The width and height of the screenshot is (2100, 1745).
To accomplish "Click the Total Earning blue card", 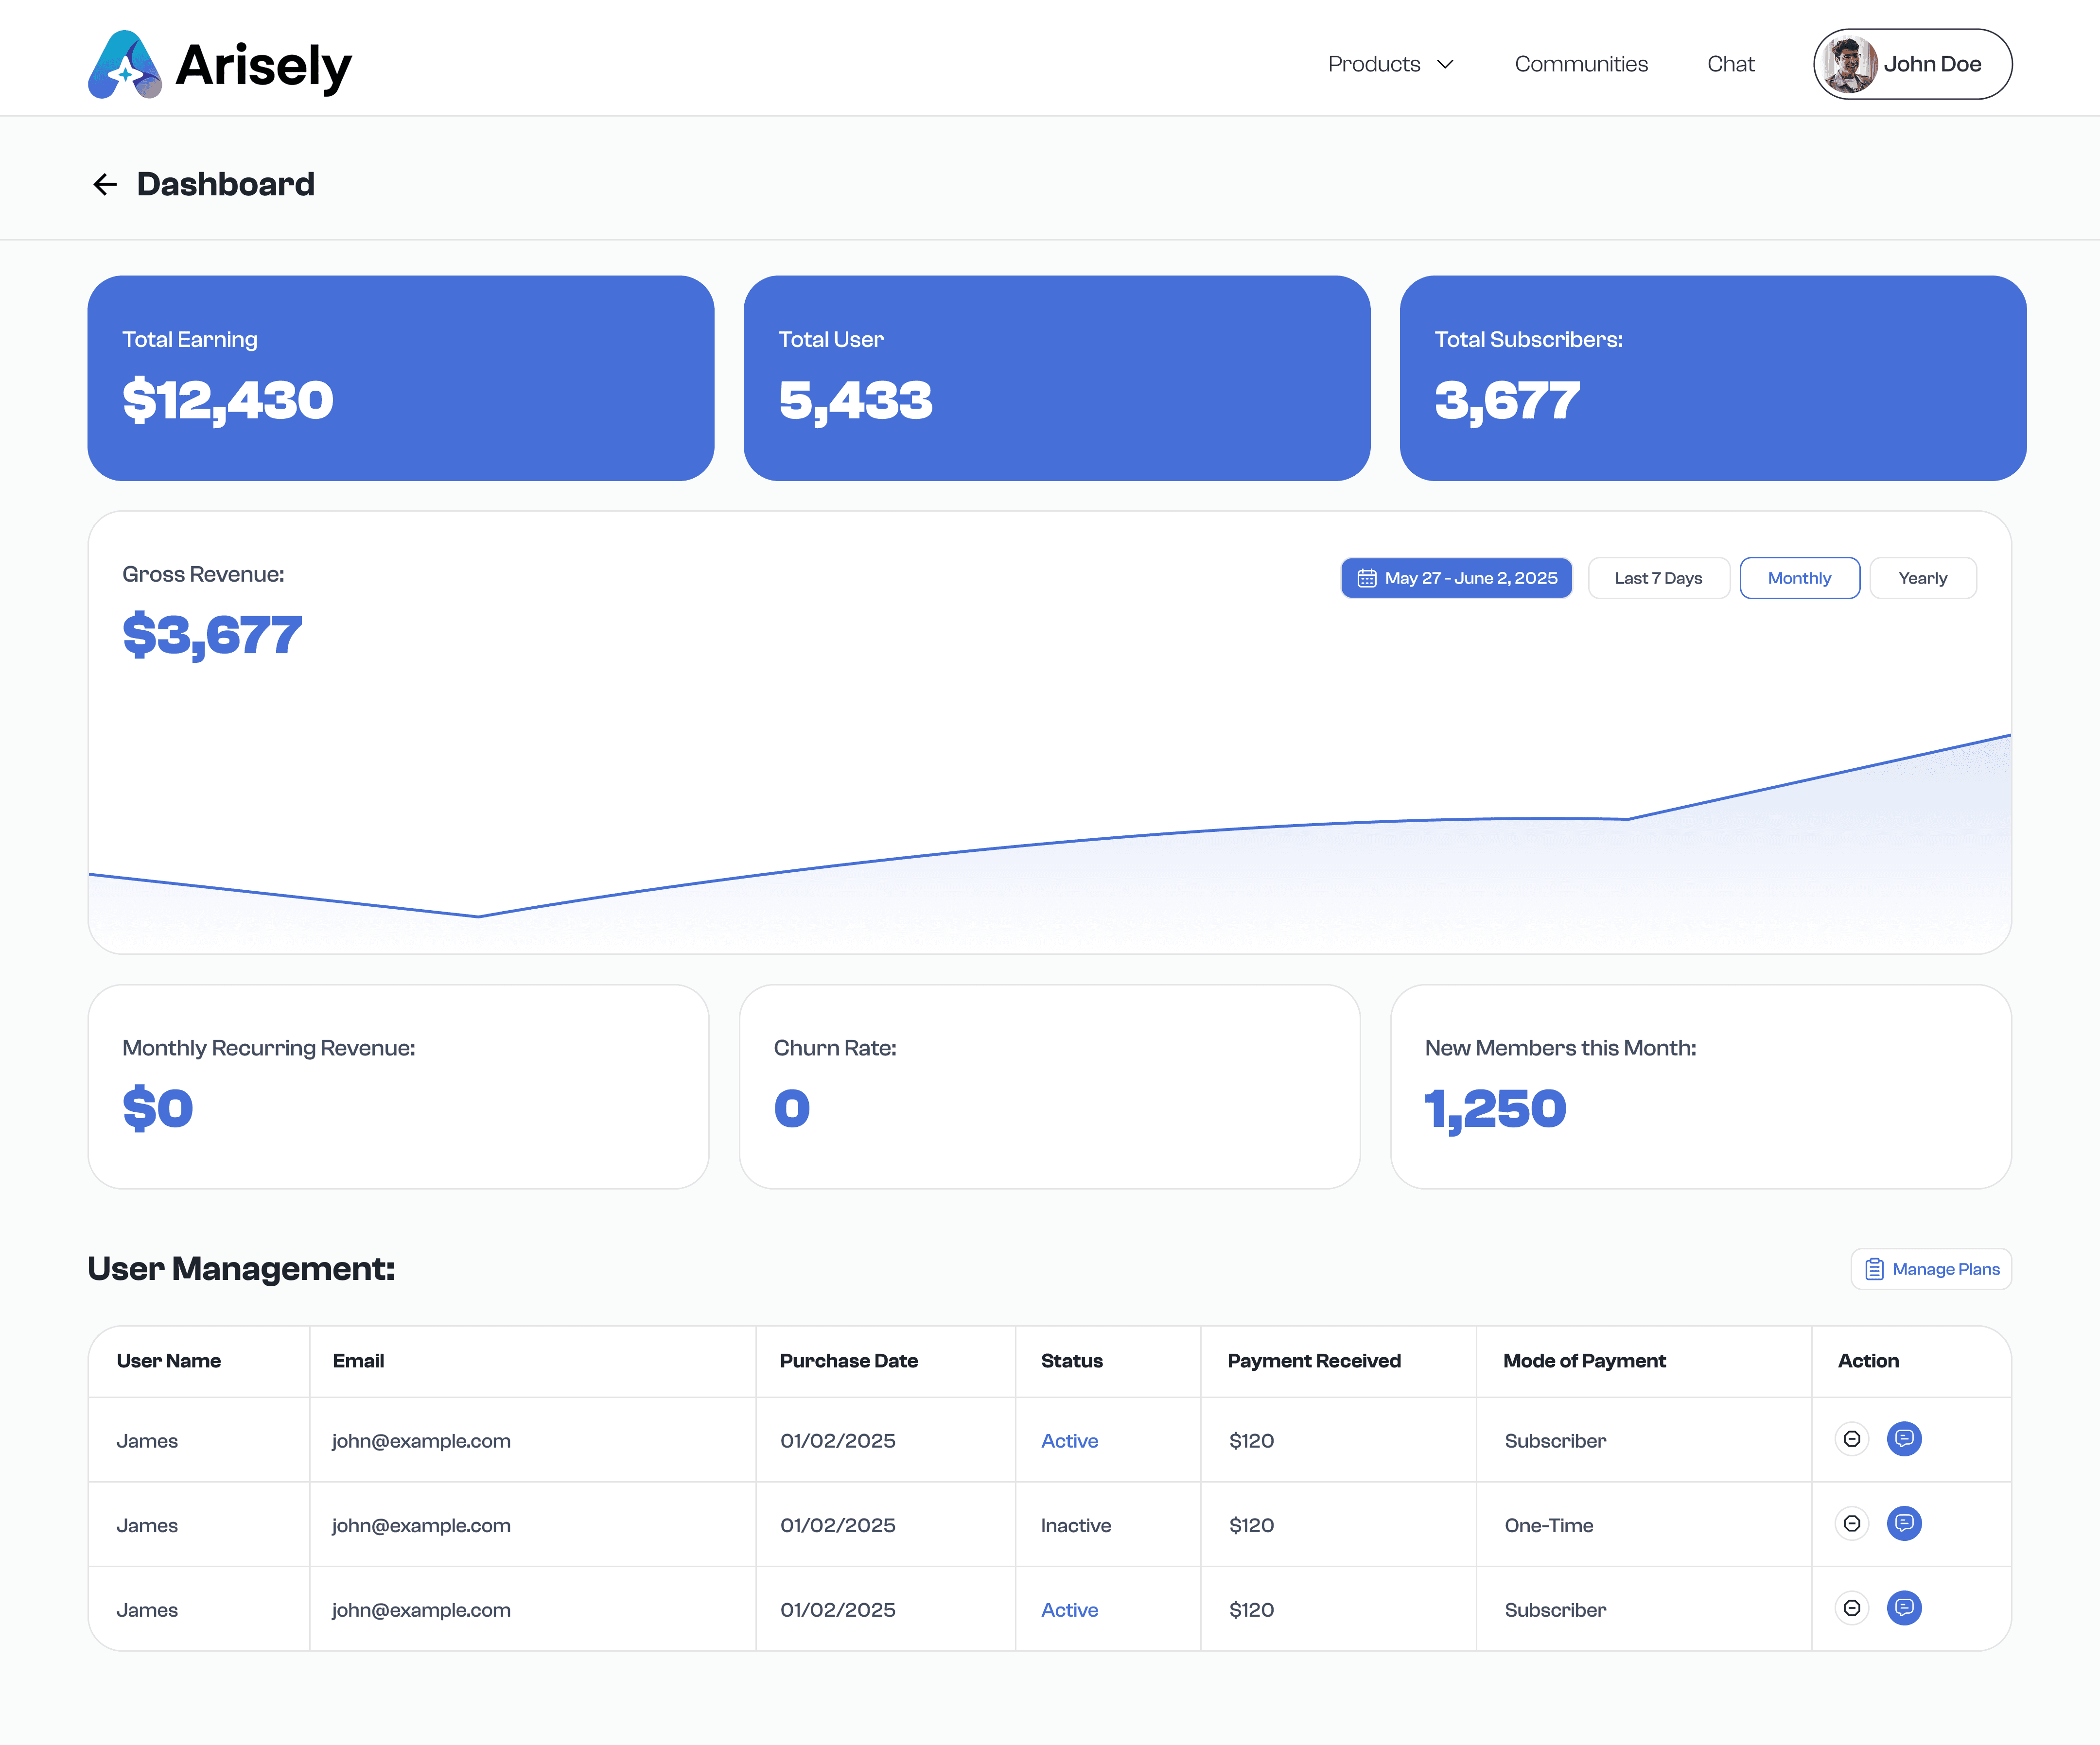I will (x=400, y=378).
